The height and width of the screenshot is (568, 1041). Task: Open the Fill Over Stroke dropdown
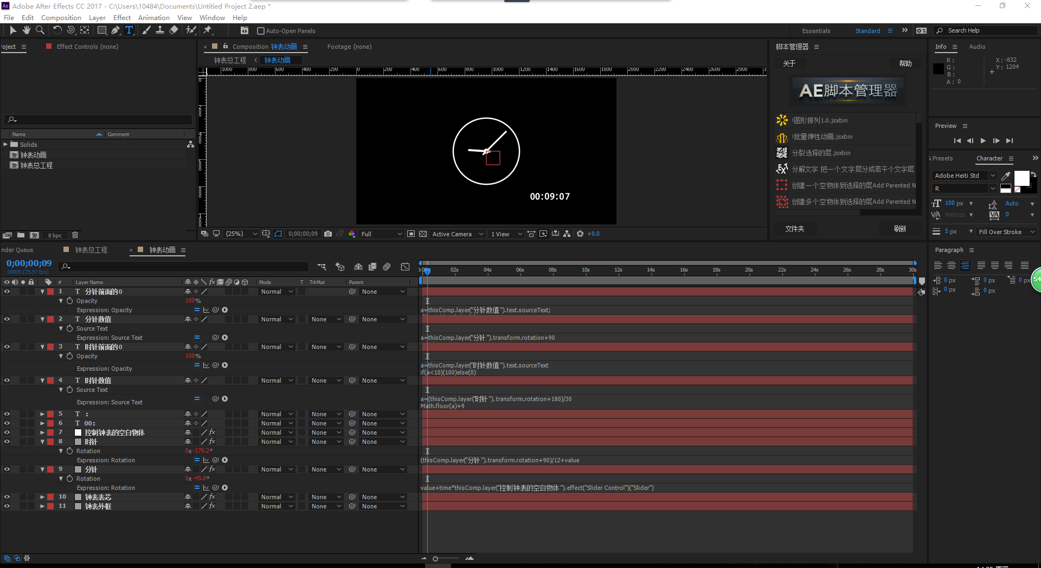(1006, 232)
